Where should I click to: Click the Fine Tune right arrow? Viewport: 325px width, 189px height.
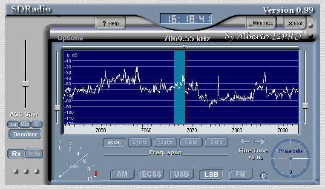260,141
